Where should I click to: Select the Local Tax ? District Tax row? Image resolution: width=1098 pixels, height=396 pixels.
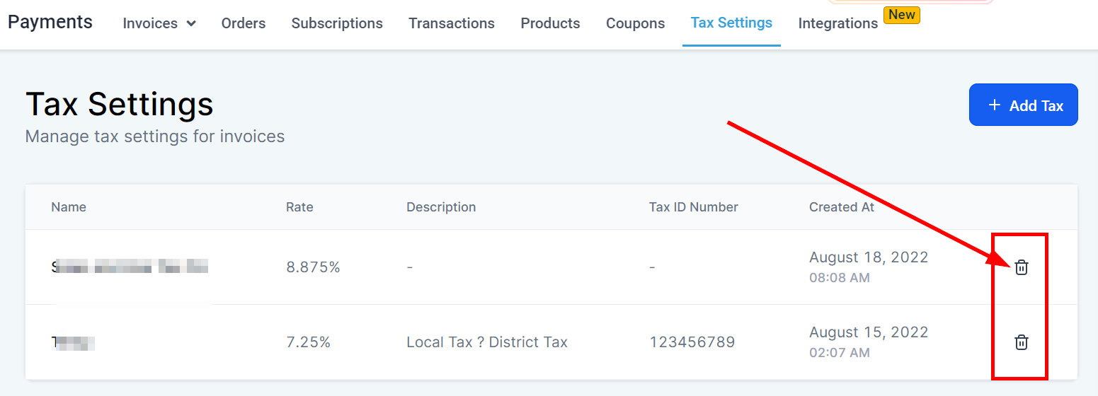click(487, 342)
